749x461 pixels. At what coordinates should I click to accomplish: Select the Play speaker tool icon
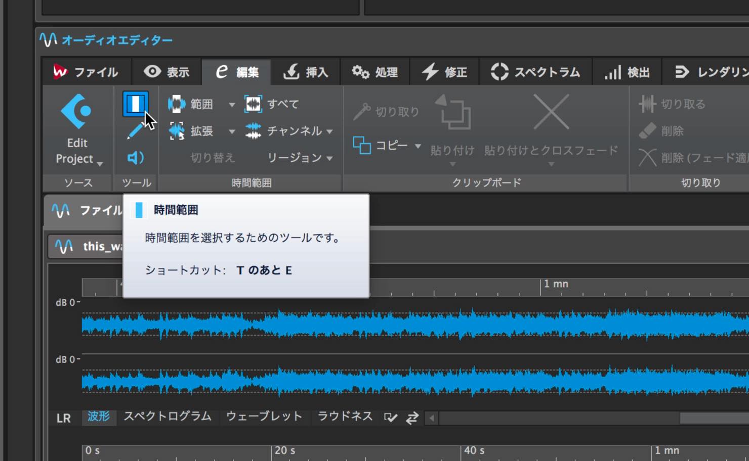tap(135, 158)
